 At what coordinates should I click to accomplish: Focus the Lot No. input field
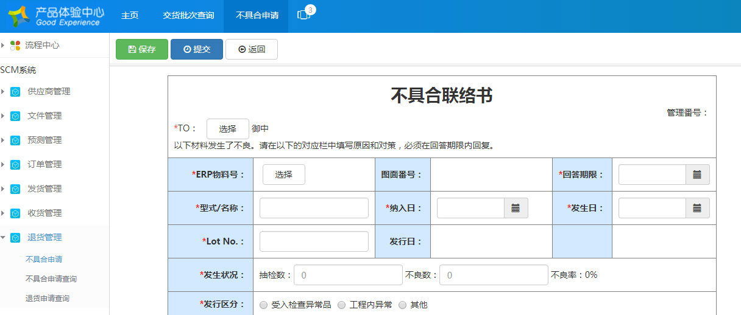tap(314, 241)
